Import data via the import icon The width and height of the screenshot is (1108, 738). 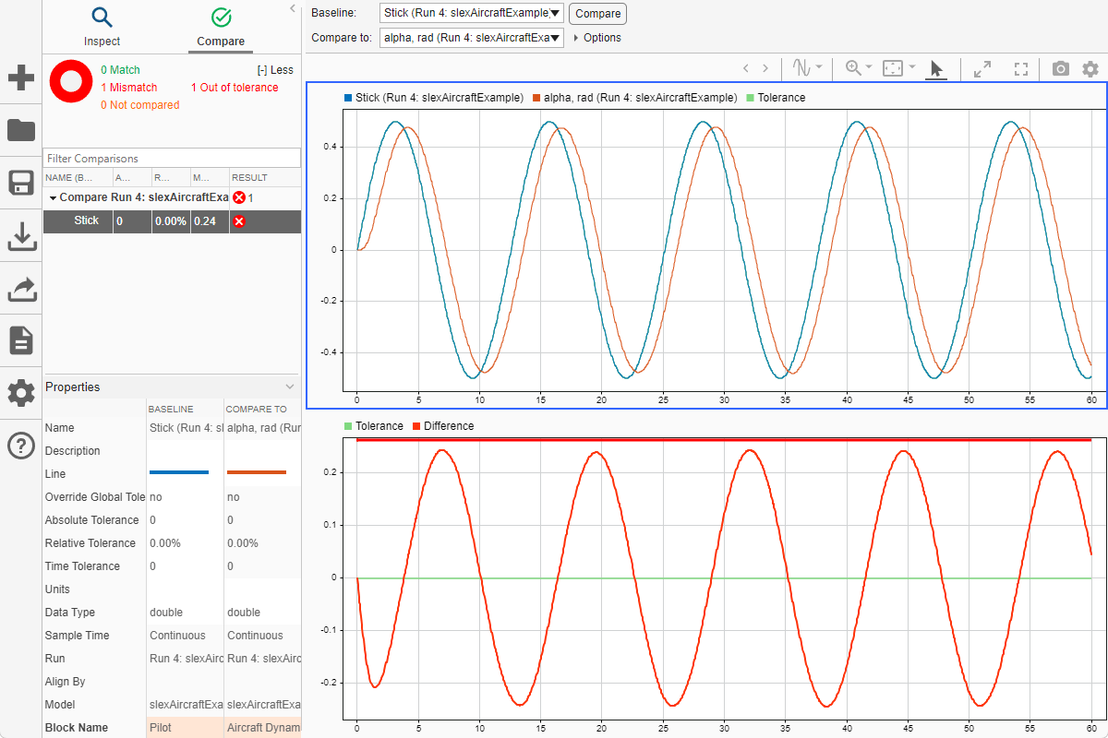coord(20,236)
